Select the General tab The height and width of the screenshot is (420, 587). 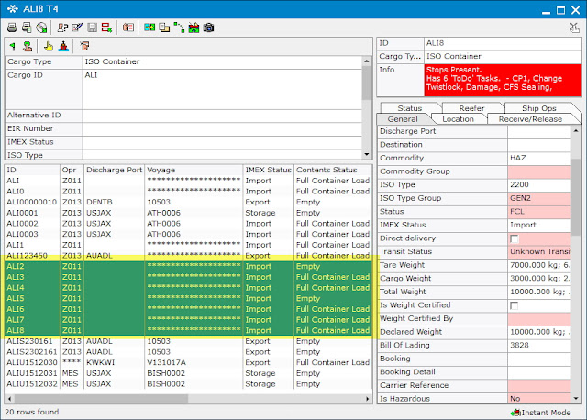pyautogui.click(x=403, y=119)
